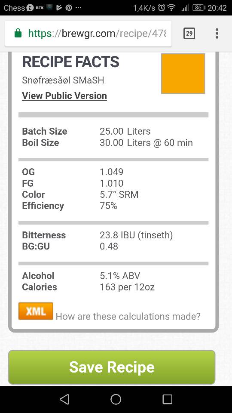Open the 29 tabs switcher

189,34
